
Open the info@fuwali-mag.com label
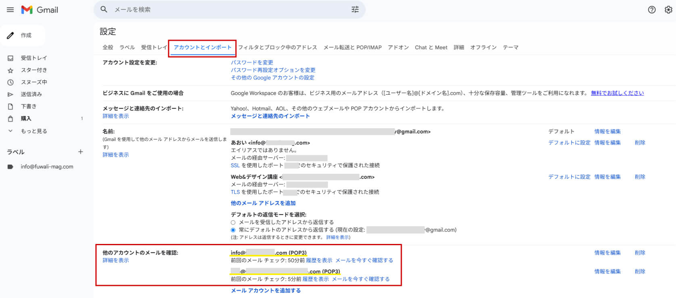click(x=47, y=167)
